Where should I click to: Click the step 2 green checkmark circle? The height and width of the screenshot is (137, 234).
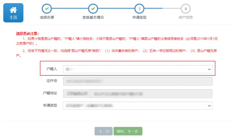(93, 9)
